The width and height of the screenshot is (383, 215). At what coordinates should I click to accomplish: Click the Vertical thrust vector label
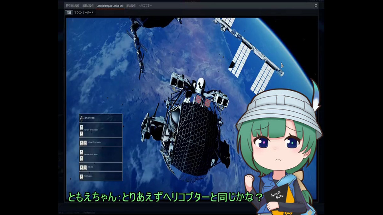(x=91, y=154)
